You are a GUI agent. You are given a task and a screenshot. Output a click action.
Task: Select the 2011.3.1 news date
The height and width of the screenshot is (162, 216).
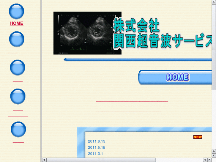click(95, 154)
